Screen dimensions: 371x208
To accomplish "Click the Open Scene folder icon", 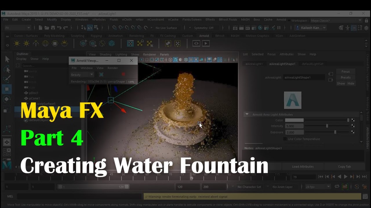I will (47, 28).
